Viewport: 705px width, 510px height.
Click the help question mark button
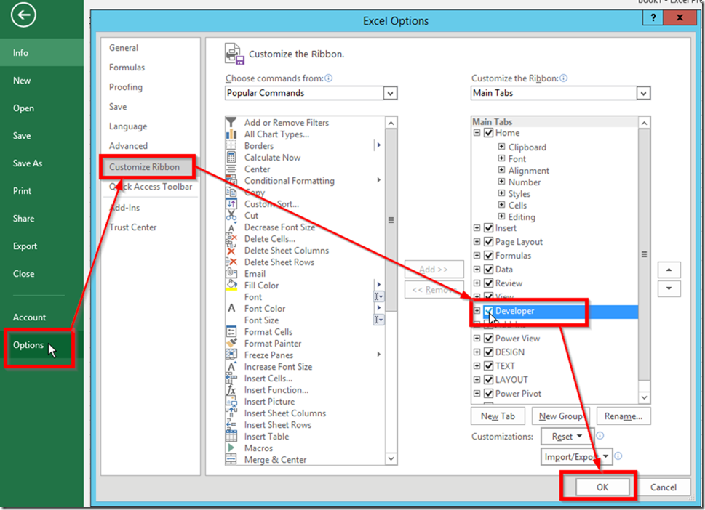(x=653, y=17)
